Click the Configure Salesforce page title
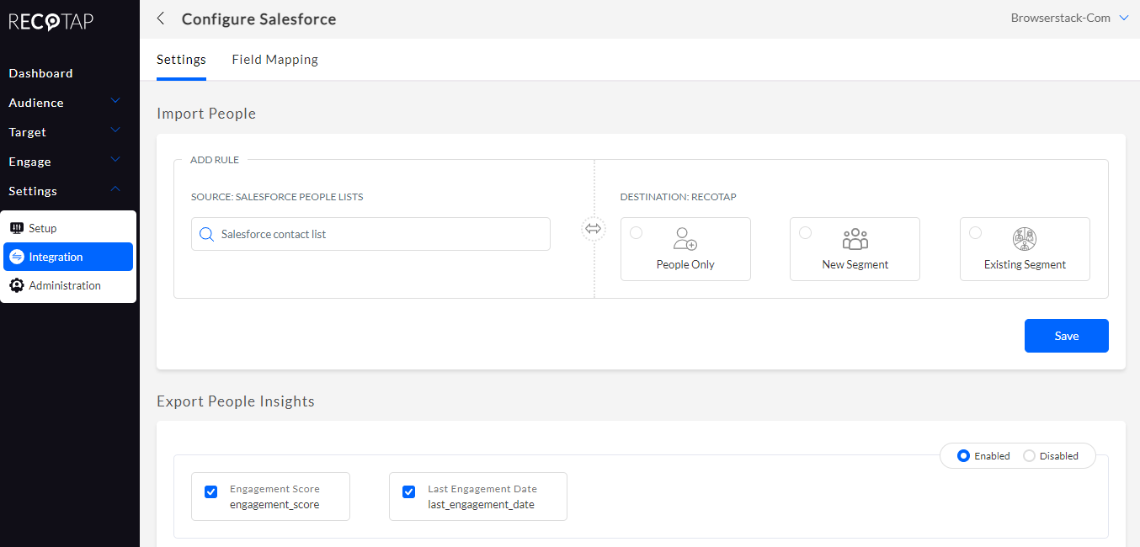The width and height of the screenshot is (1140, 547). (x=258, y=19)
